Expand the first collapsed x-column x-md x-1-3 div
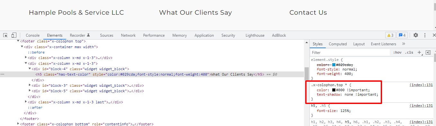 pyautogui.click(x=26, y=58)
